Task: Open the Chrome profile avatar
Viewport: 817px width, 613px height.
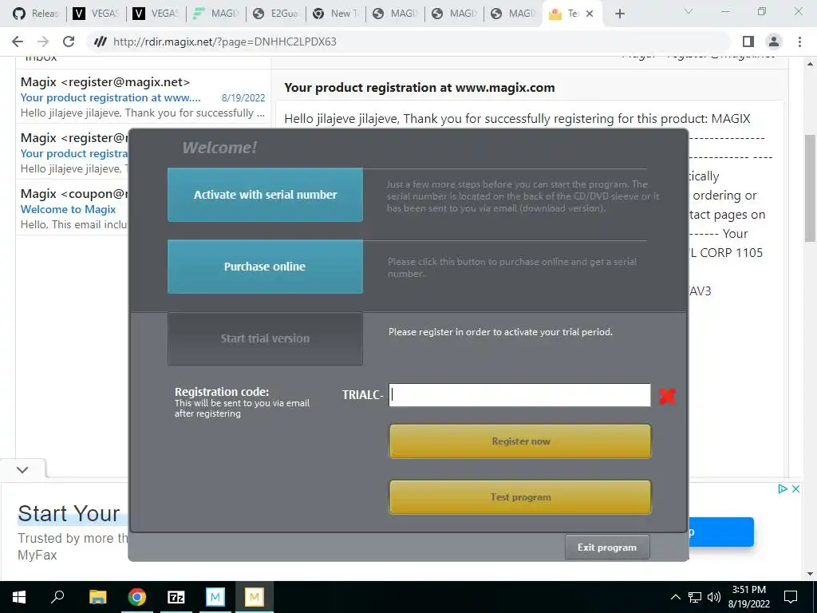Action: [774, 42]
